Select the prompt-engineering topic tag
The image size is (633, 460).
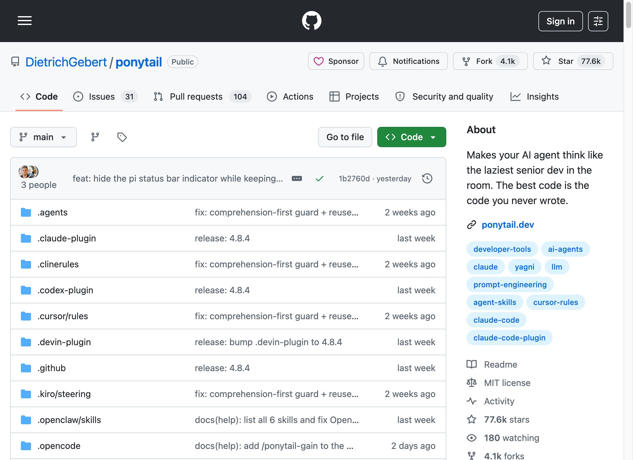click(510, 284)
